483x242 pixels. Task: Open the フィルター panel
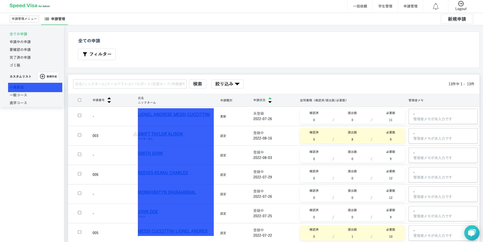(97, 54)
